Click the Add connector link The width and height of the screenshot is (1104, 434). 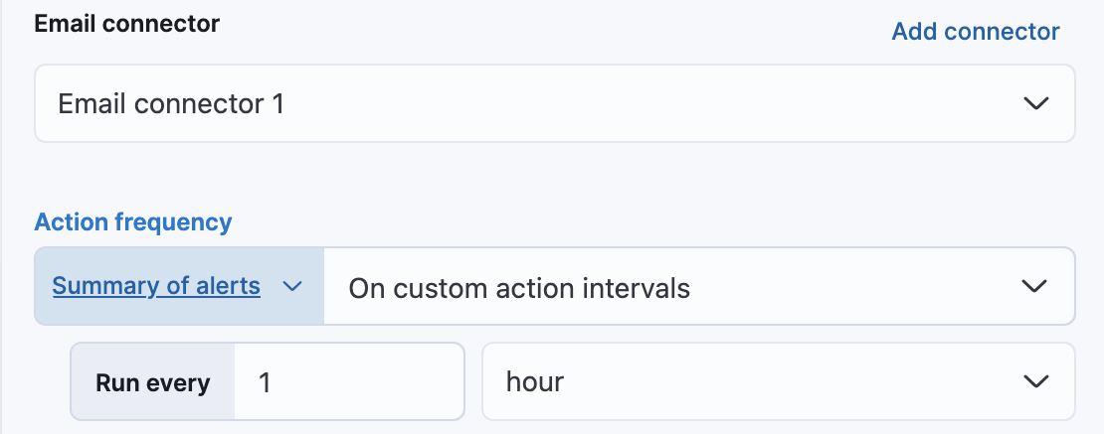[x=975, y=32]
